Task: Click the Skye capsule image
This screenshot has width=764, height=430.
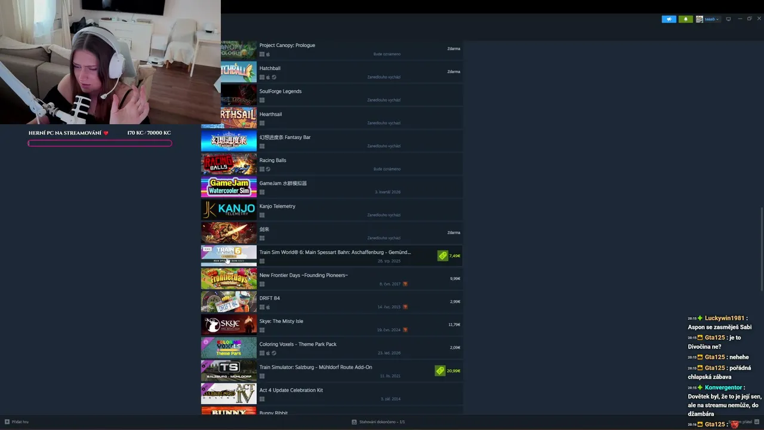Action: (229, 324)
